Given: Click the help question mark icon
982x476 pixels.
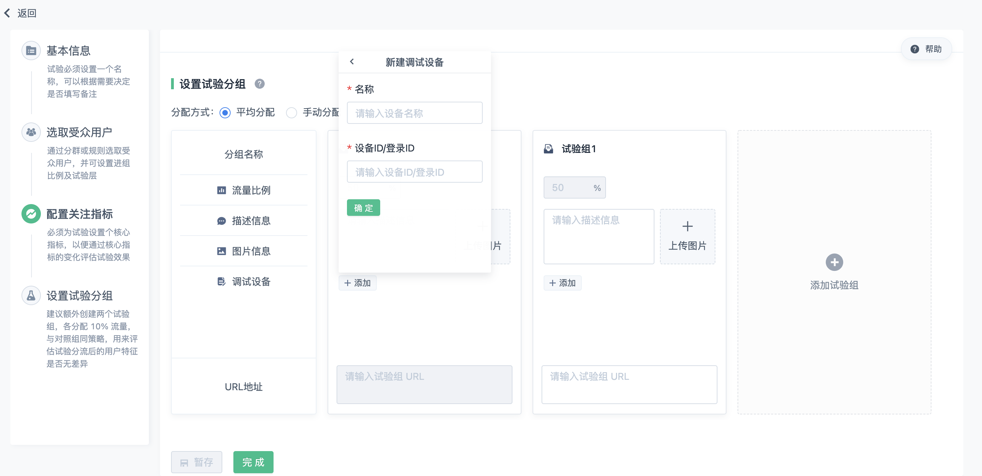Looking at the screenshot, I should click(914, 49).
